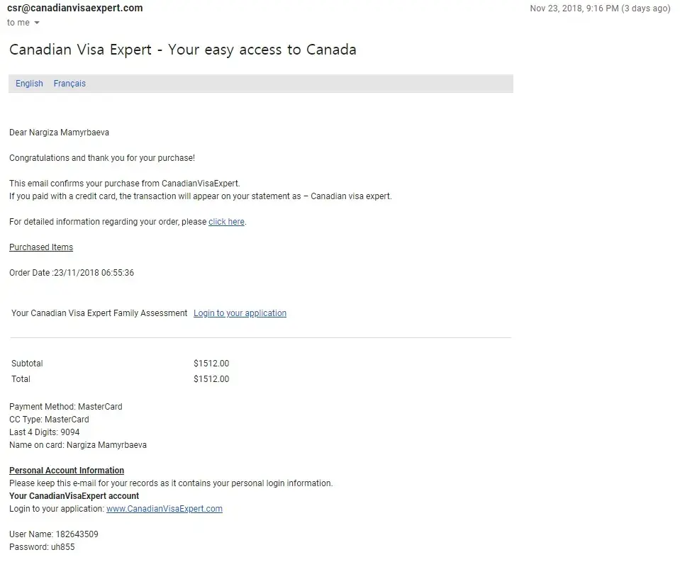Click the Subtotal row's $1512.00 amount

click(x=211, y=364)
